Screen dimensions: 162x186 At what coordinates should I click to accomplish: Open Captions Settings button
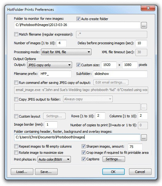[x=114, y=159]
